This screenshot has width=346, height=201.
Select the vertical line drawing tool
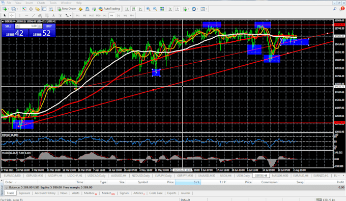[x=20, y=15]
